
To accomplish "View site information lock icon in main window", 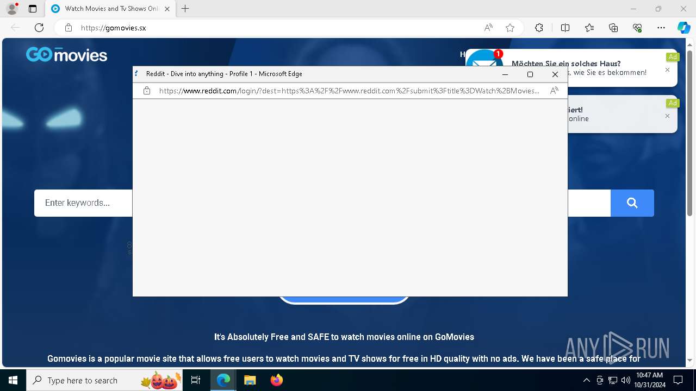I will pos(68,28).
